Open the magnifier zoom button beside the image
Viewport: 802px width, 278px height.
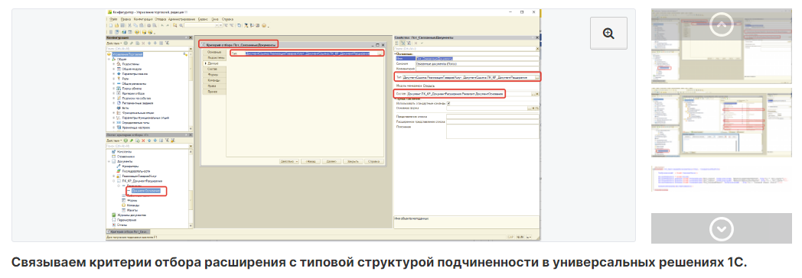(608, 34)
